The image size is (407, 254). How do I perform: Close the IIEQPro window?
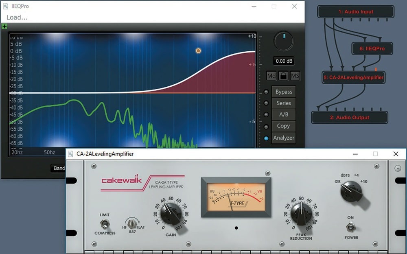[294, 6]
